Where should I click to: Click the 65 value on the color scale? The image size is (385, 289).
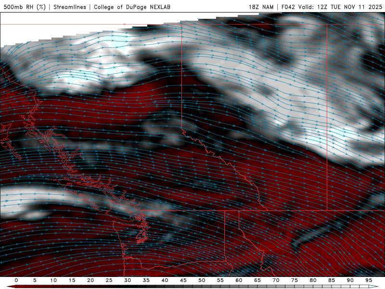tap(257, 280)
